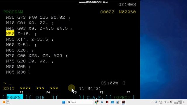187x105 pixels.
Task: Select the PRGRM softkey
Action: tap(15, 97)
